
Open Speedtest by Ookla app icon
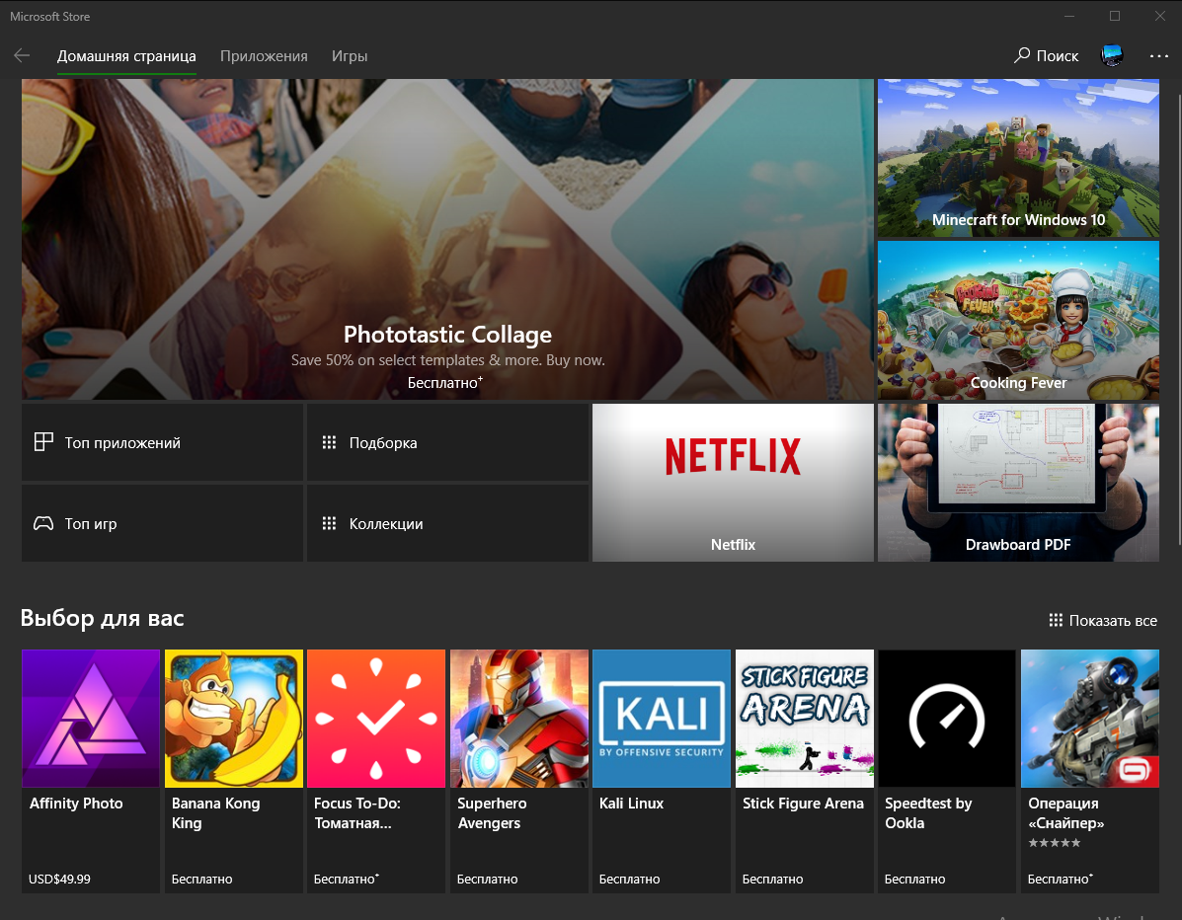tap(947, 718)
